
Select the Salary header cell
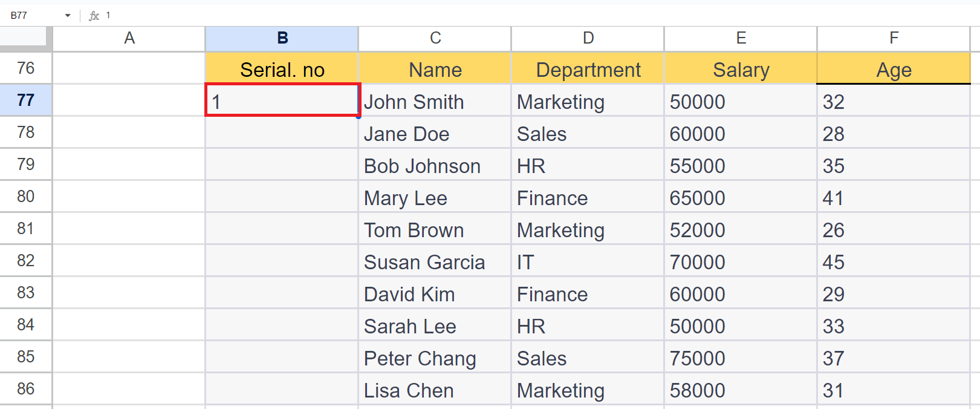click(741, 68)
